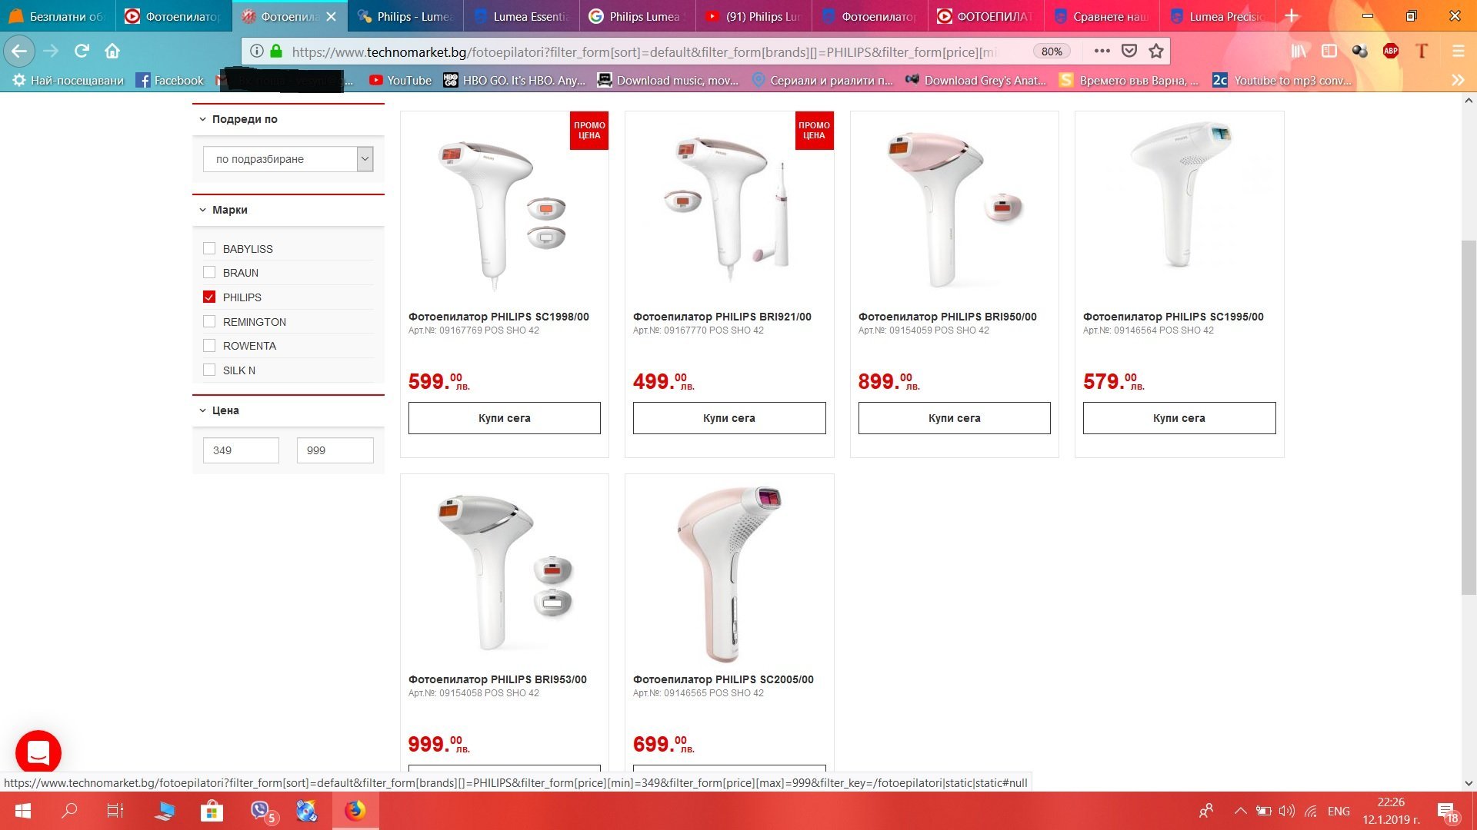Check the ROWENTA brand filter

pos(209,345)
